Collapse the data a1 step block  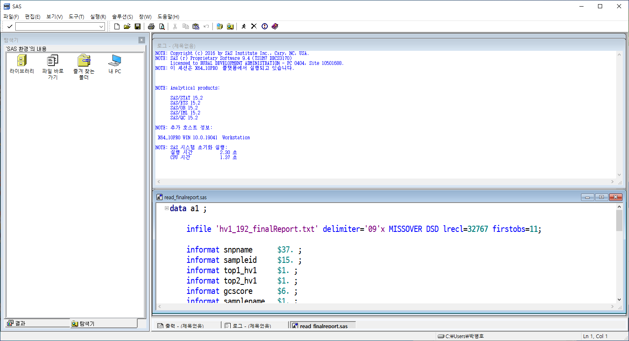click(167, 208)
